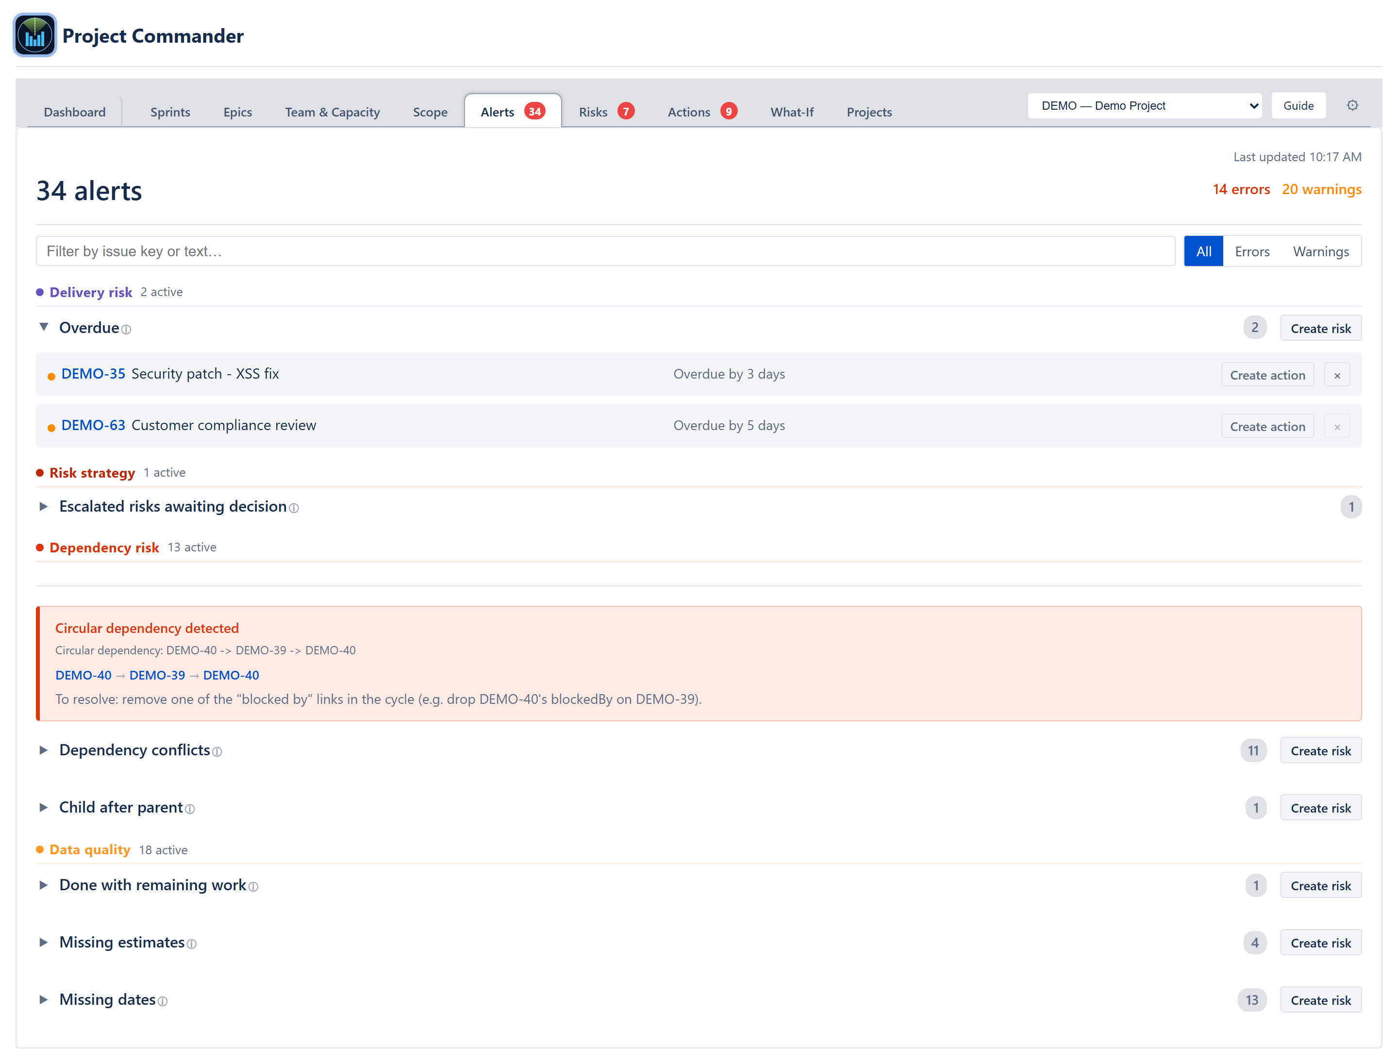Click info icon next to Done with remaining work
Viewport: 1398px width, 1064px height.
253,887
